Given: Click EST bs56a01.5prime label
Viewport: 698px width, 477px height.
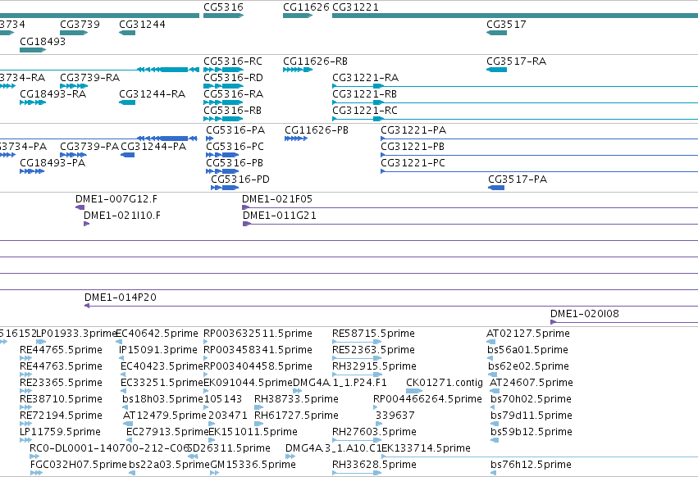Looking at the screenshot, I should tap(528, 350).
